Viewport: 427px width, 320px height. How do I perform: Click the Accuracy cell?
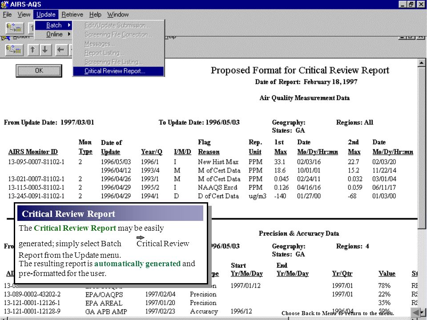(x=204, y=312)
